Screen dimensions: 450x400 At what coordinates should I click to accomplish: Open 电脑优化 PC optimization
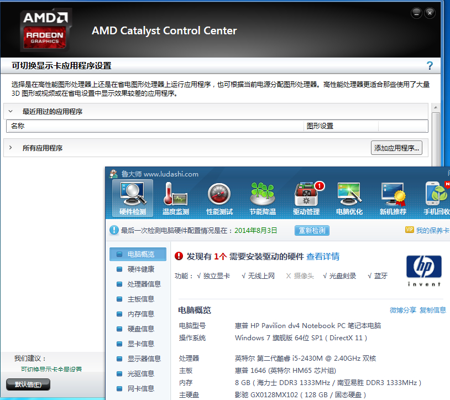(x=349, y=199)
